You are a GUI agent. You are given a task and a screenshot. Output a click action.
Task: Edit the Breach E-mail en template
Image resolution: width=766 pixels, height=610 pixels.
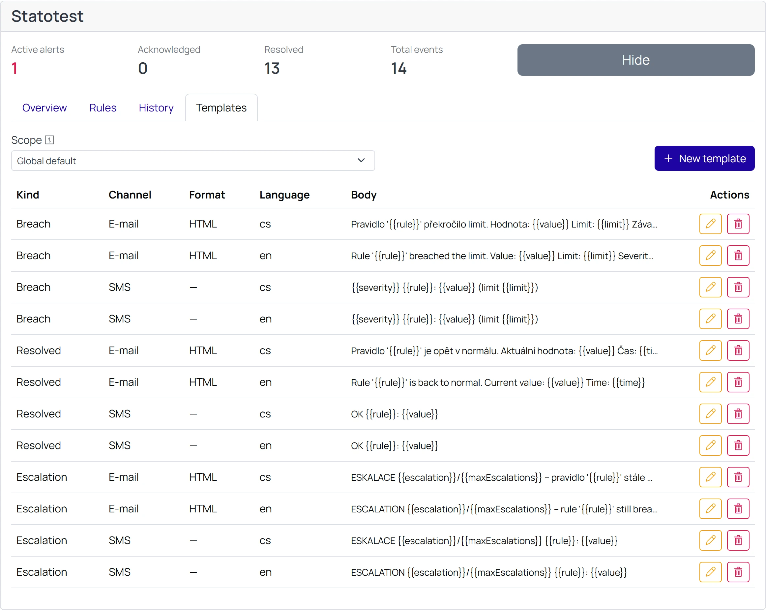click(x=710, y=256)
